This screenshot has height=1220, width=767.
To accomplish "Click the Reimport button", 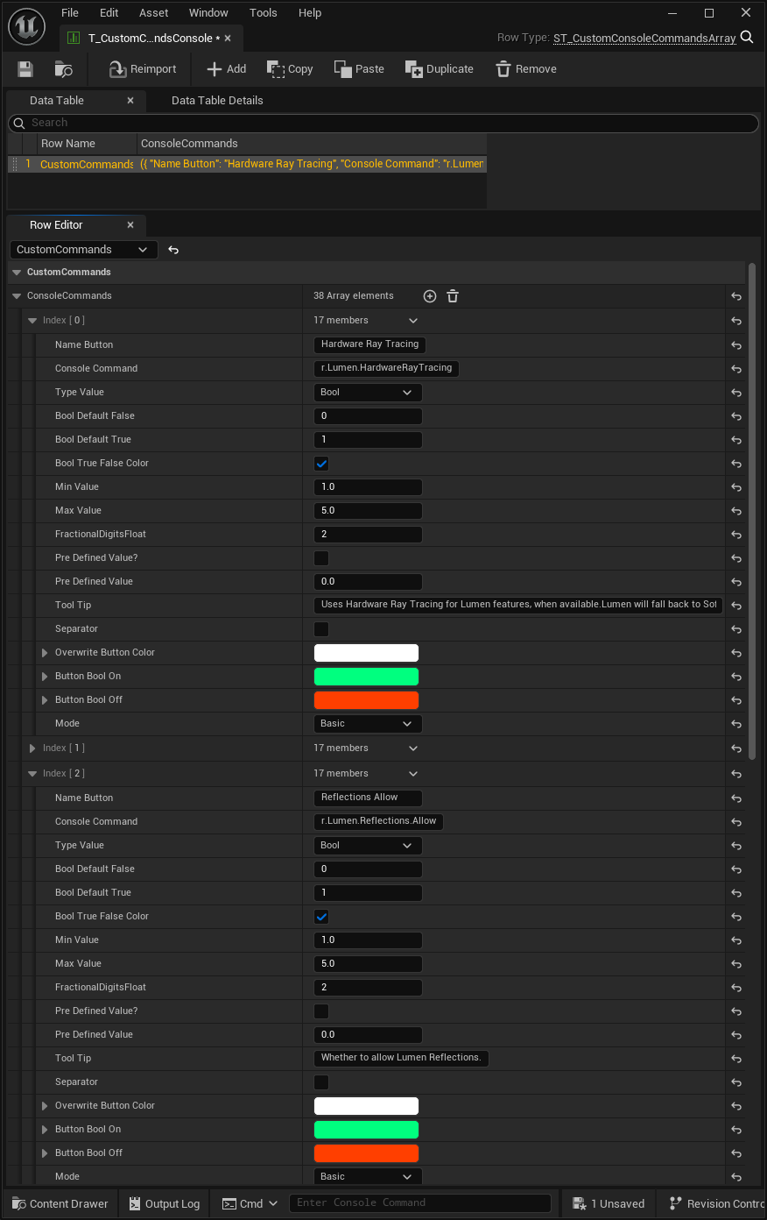I will (142, 69).
